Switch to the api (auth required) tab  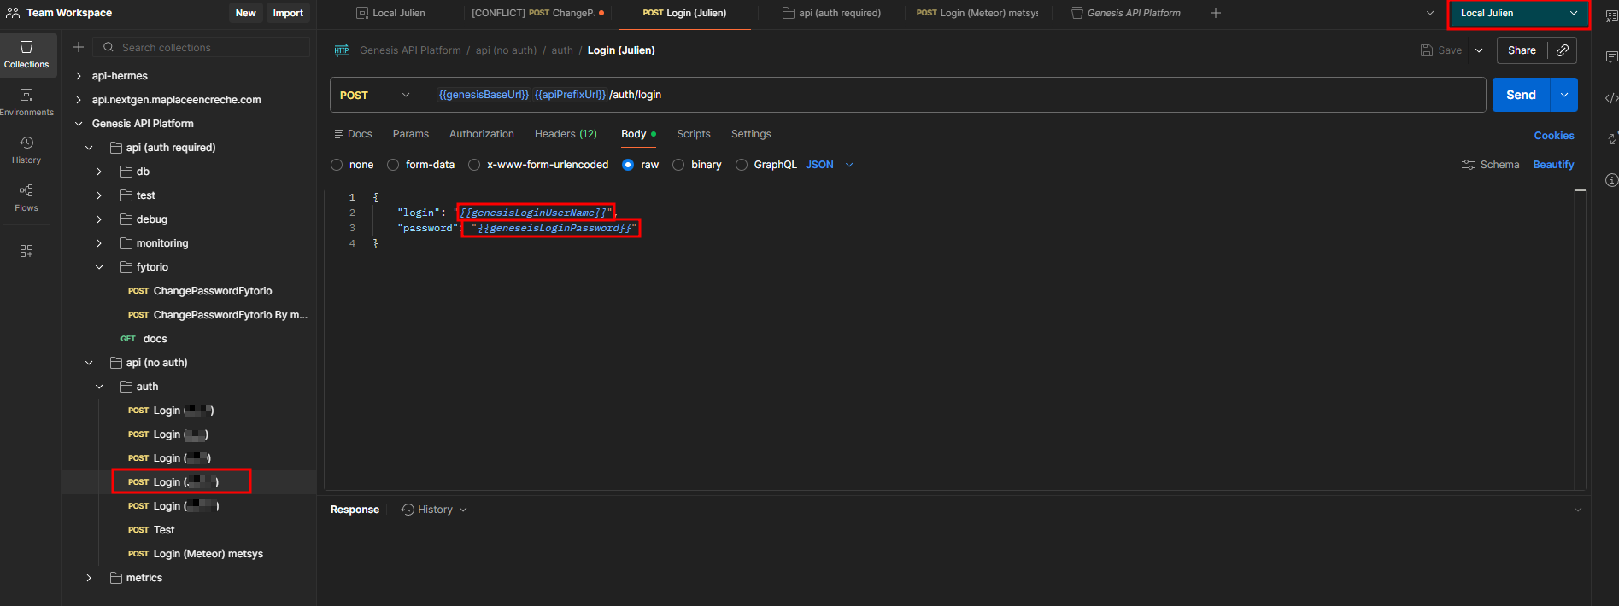[x=831, y=13]
